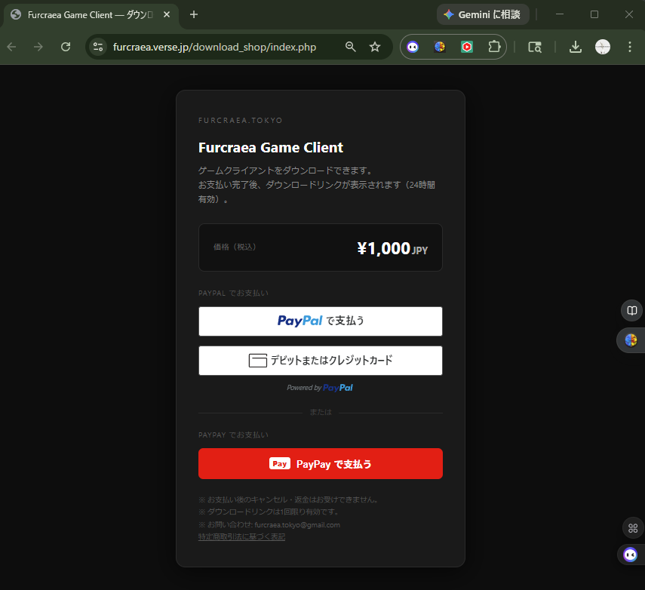Close the Furcraea Game Client tab
Screen dimensions: 645x590
click(167, 14)
